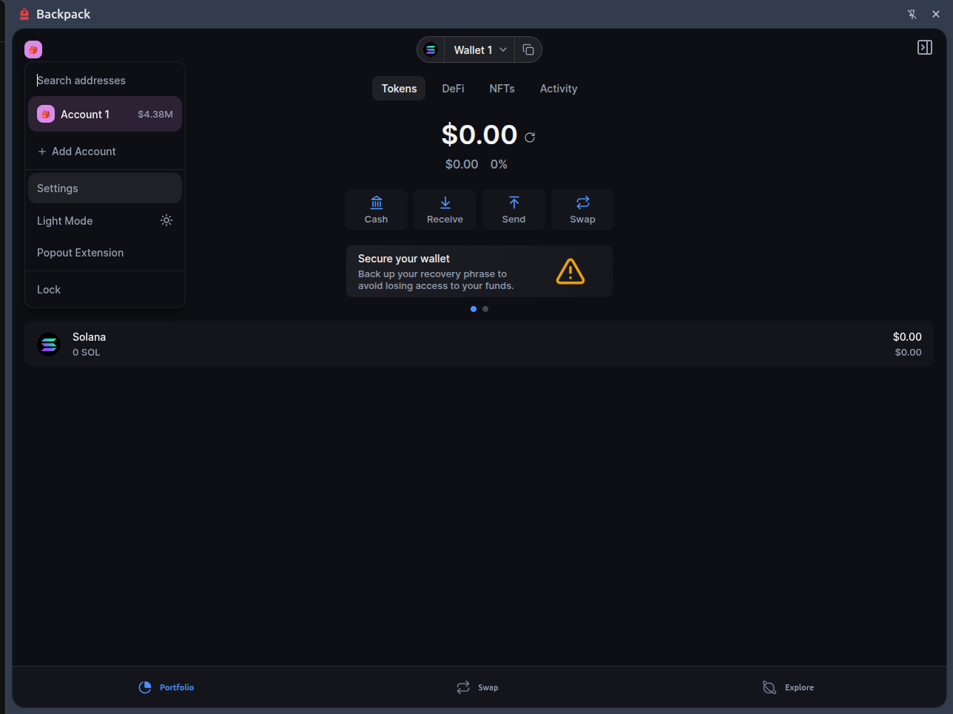Click the Solana network icon beside Wallet 1
Viewport: 953px width, 714px height.
[x=431, y=50]
